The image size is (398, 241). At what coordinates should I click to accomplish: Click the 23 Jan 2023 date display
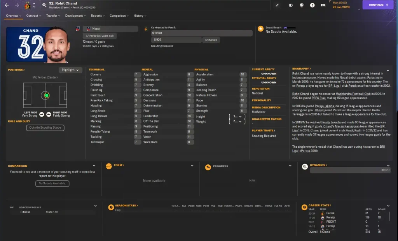coord(341,7)
